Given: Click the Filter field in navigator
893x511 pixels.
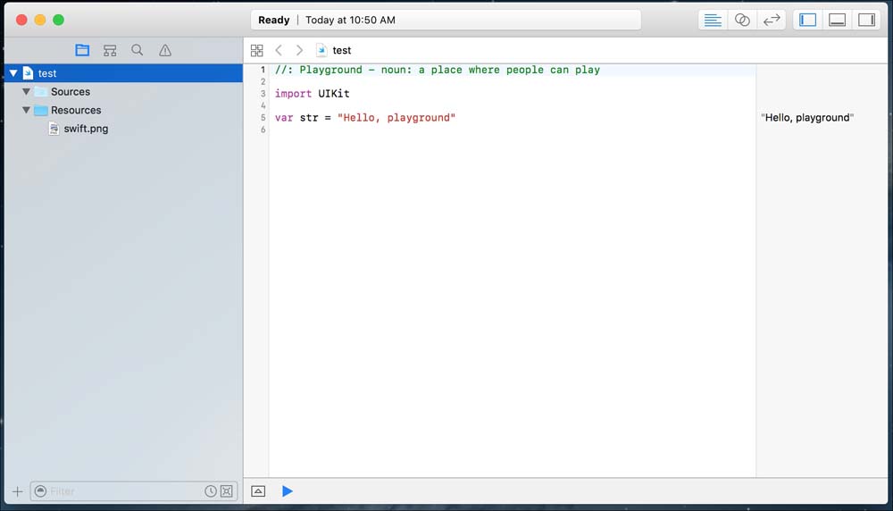Looking at the screenshot, I should point(123,491).
